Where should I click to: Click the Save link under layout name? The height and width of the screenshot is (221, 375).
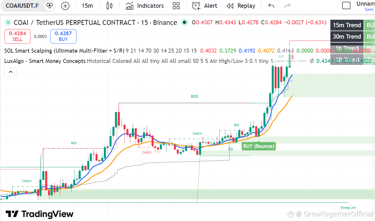coord(369,9)
